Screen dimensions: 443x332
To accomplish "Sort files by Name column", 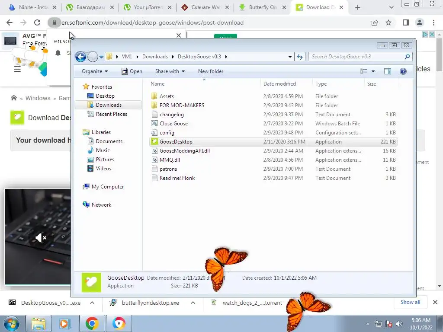I will click(x=204, y=84).
